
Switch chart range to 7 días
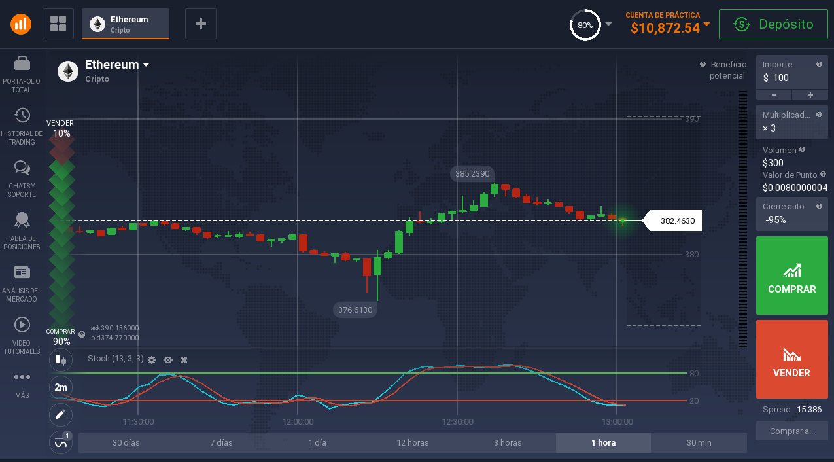click(222, 443)
